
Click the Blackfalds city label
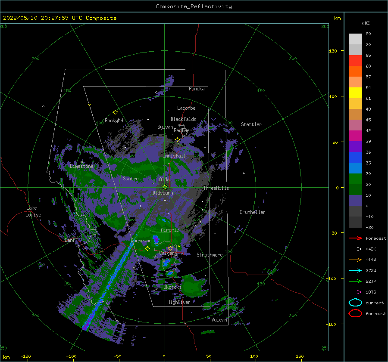183,119
